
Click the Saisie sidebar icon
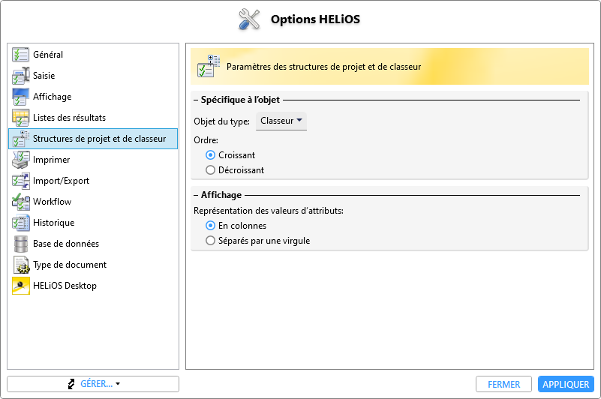(20, 76)
